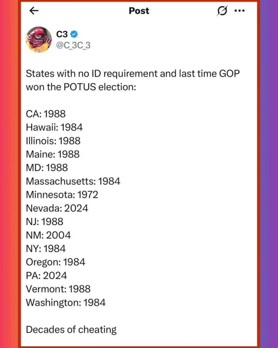
Task: Click the display name C3
Action: 62,34
